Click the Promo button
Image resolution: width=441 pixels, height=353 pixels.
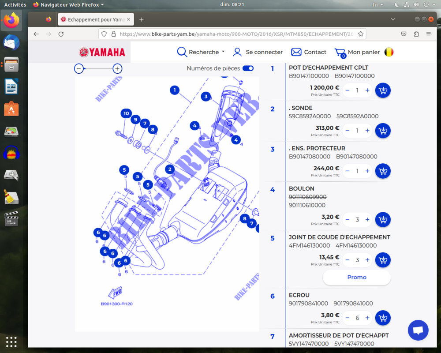click(x=357, y=277)
